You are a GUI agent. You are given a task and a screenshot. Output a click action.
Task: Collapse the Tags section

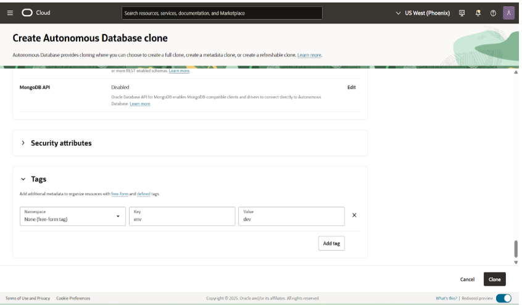(23, 179)
